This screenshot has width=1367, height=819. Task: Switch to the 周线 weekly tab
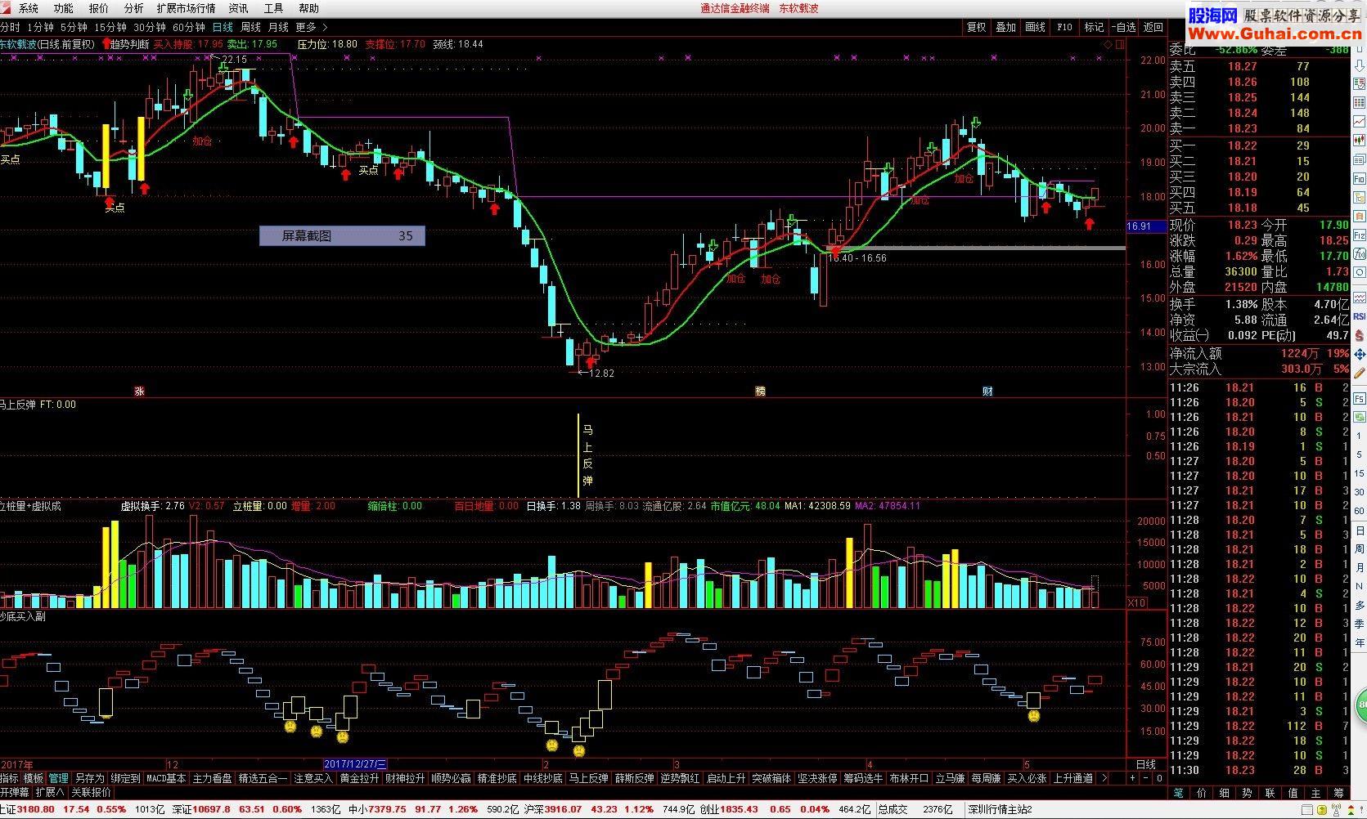[x=250, y=27]
